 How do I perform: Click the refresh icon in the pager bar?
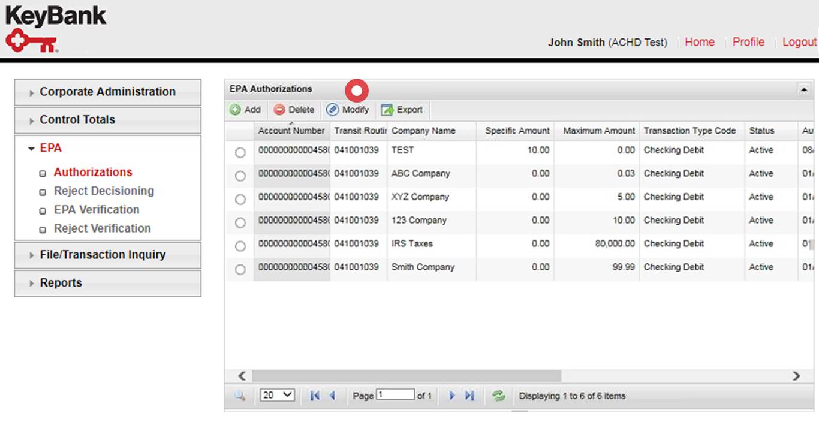(x=498, y=395)
